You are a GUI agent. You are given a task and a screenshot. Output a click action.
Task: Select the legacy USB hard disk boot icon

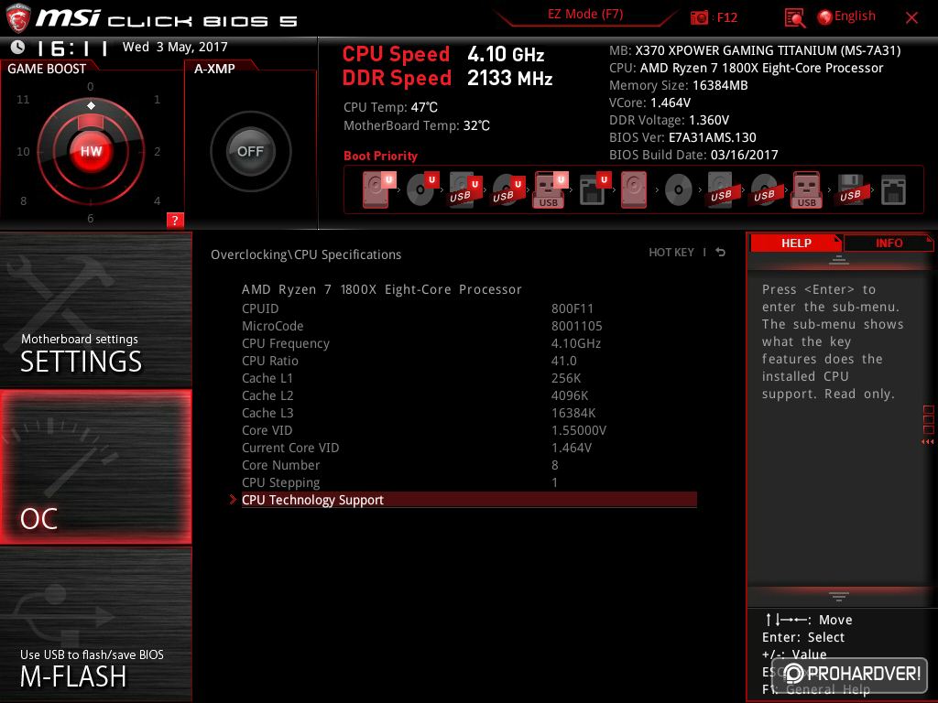click(721, 189)
